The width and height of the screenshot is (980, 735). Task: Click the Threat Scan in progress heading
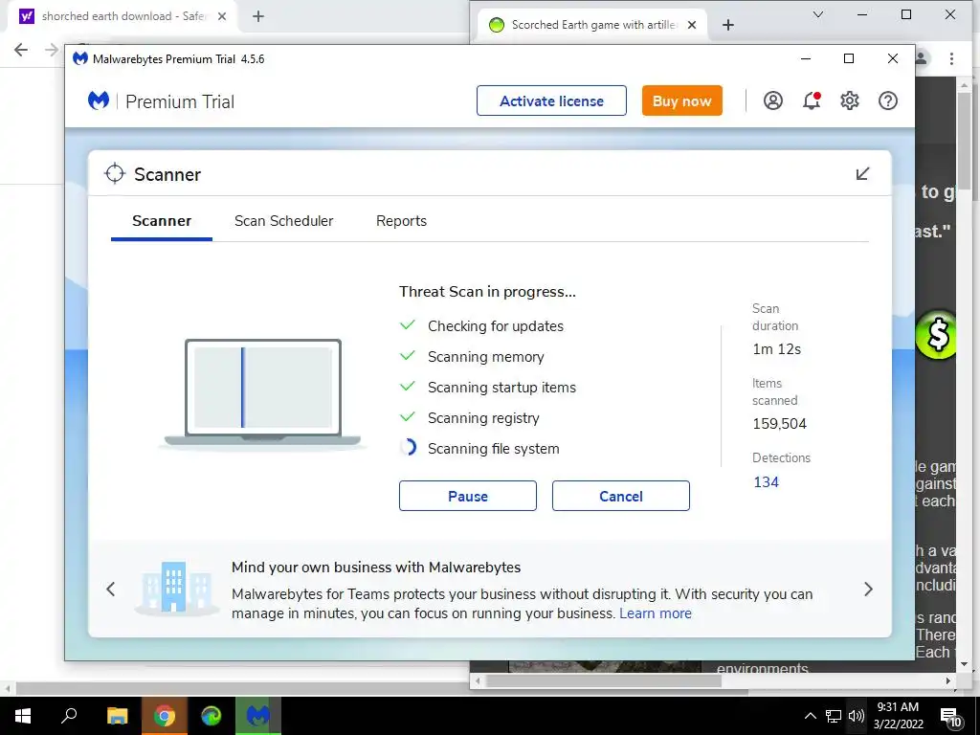(487, 292)
